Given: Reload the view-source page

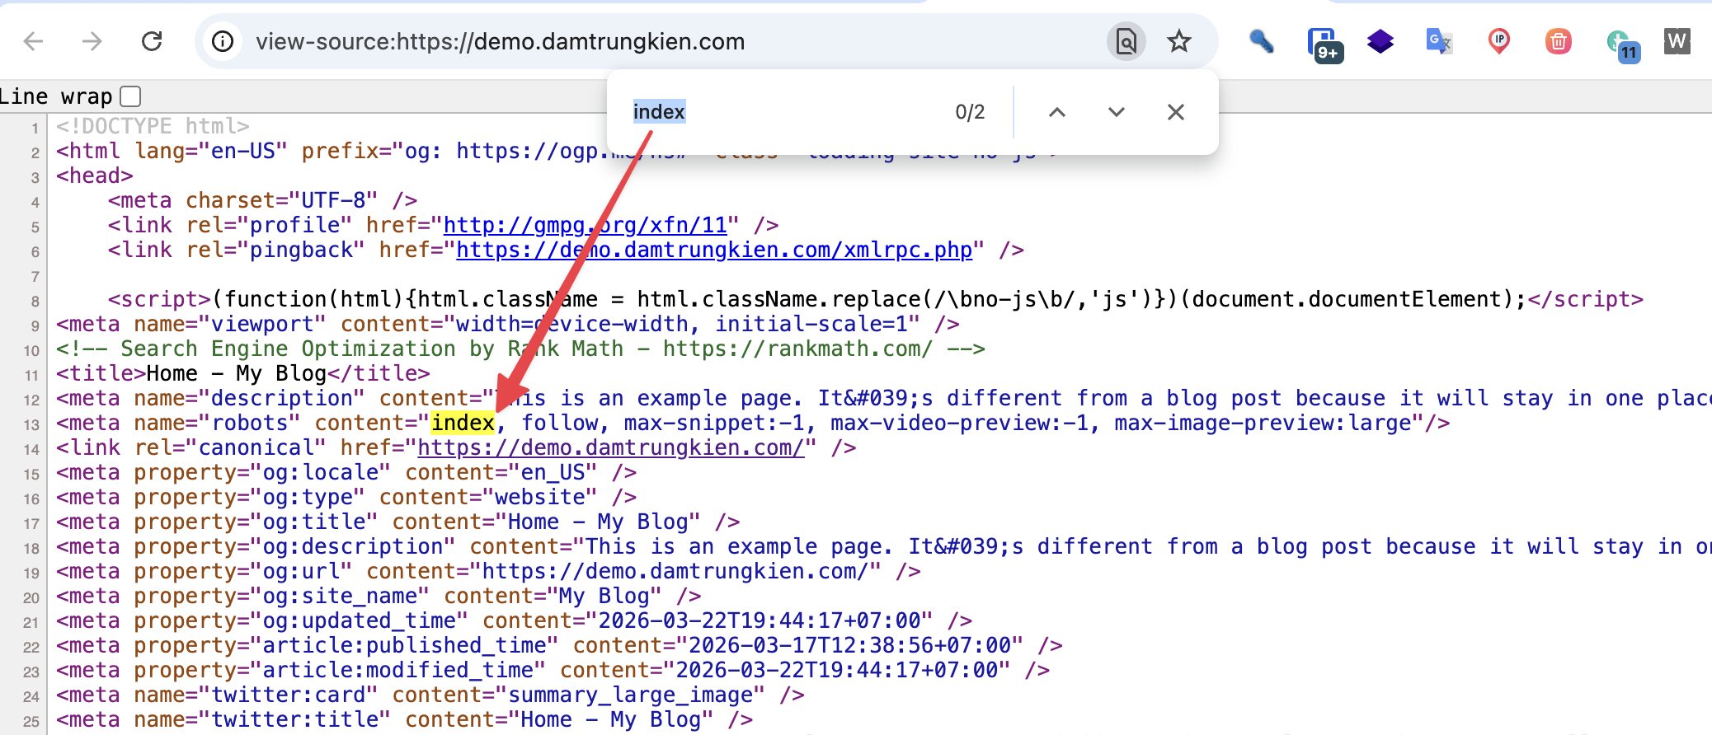Looking at the screenshot, I should click(152, 41).
